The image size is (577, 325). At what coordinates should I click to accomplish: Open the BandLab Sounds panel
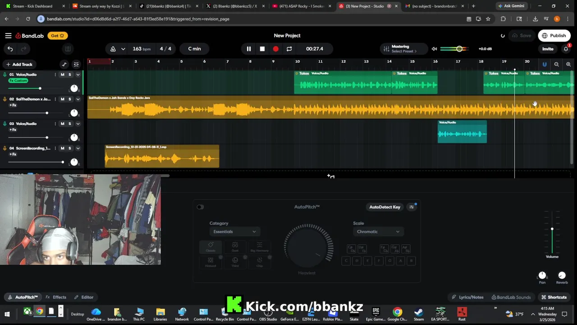[x=511, y=297]
